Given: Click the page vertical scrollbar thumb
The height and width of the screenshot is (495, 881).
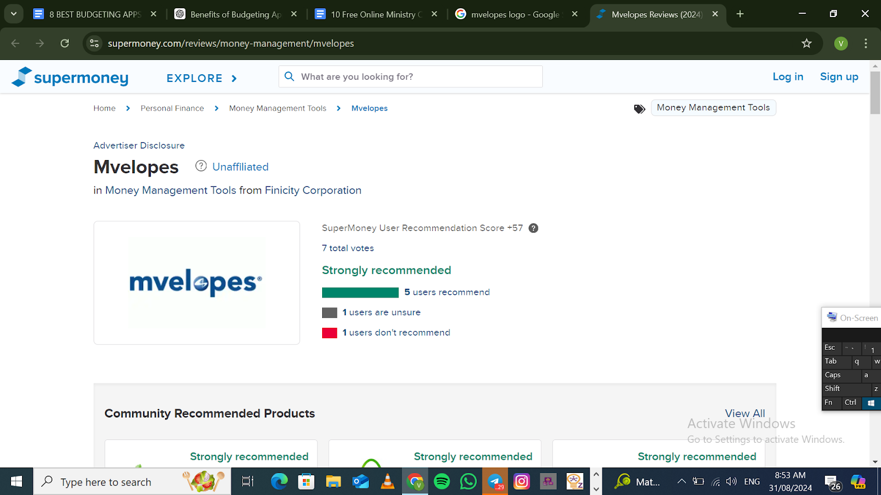Looking at the screenshot, I should coord(875,92).
